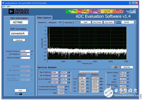Open the Help menu
Screen dimensions: 143x100
tap(8, 6)
